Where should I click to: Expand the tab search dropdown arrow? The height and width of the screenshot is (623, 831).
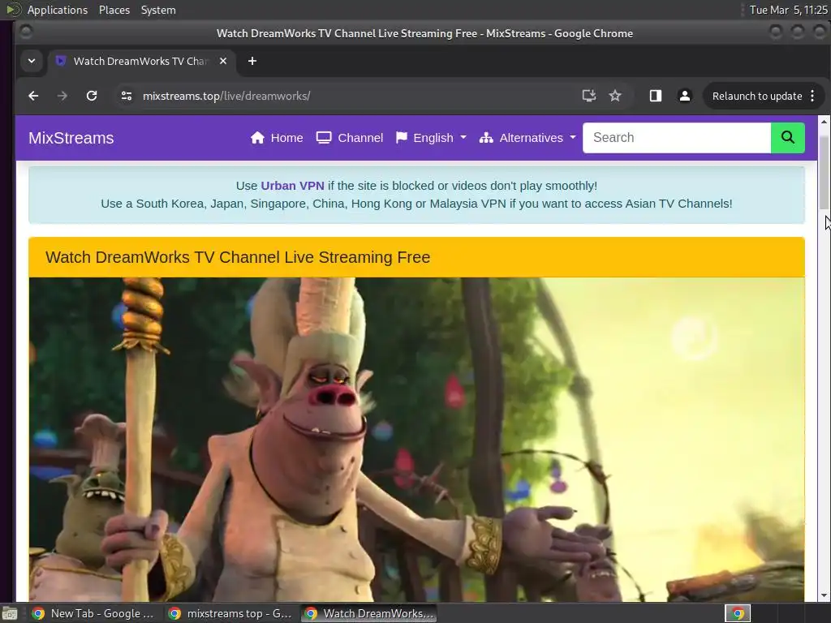coord(32,61)
